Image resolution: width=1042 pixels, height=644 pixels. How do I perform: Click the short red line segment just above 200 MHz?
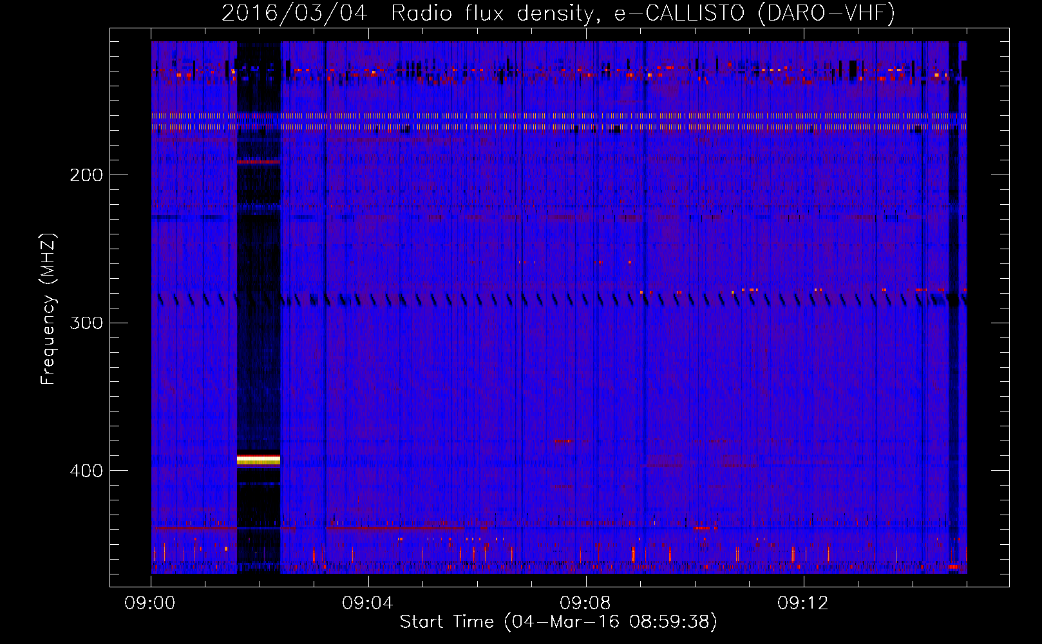(258, 162)
